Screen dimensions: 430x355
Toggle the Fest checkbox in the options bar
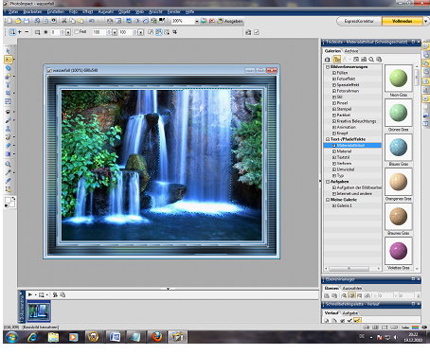76,31
